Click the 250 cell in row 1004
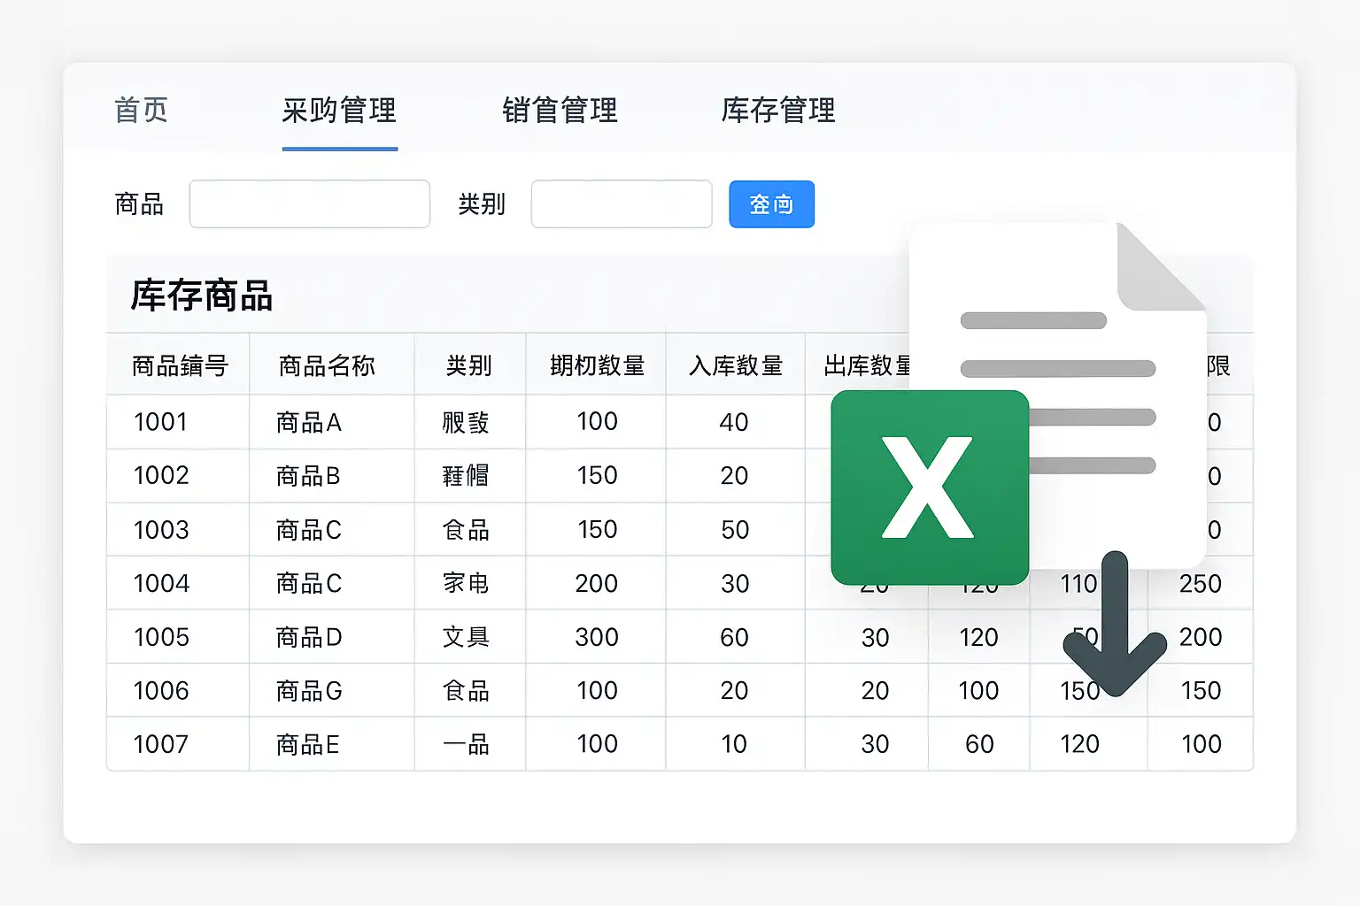This screenshot has width=1360, height=906. 1201,583
